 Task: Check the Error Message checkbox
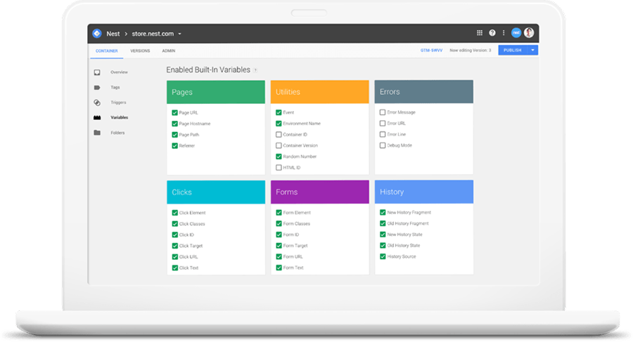383,112
